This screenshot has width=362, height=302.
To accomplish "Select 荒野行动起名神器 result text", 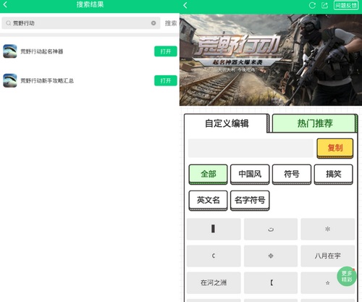I will 42,51.
